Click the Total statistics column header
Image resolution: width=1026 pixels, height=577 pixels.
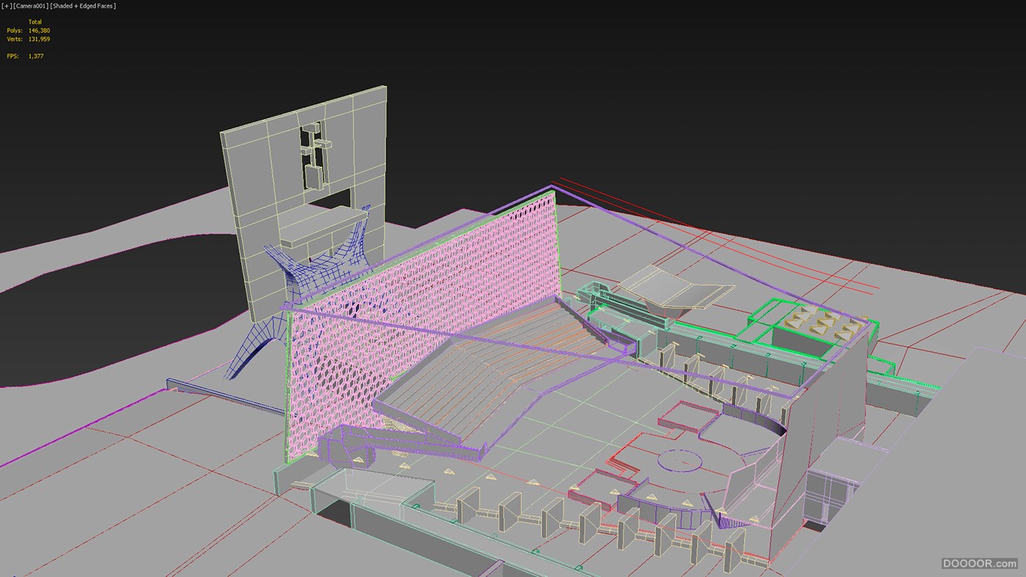click(x=35, y=22)
